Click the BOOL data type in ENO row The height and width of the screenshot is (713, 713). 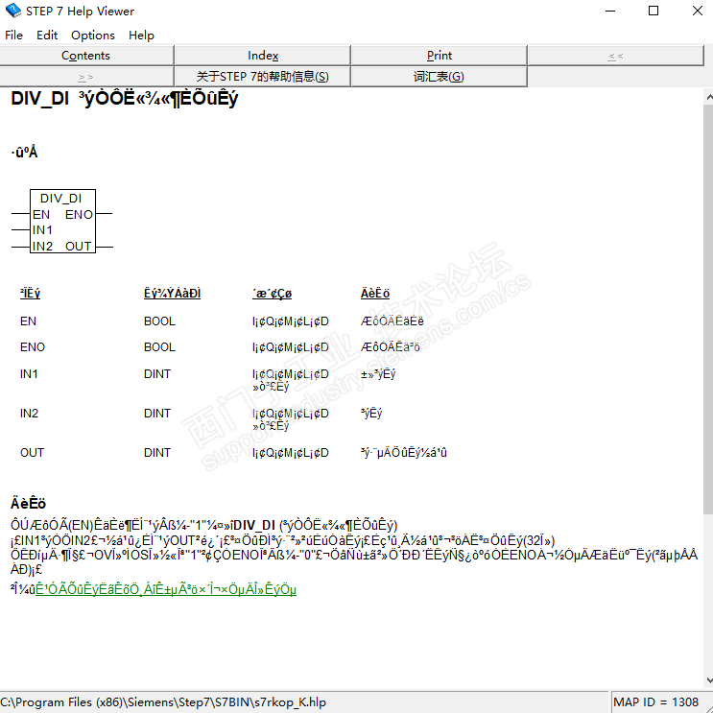point(159,347)
